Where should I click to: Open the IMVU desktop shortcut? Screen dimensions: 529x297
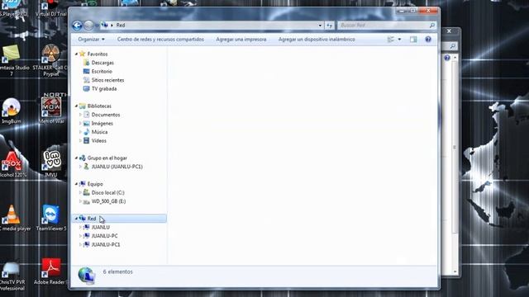click(51, 164)
